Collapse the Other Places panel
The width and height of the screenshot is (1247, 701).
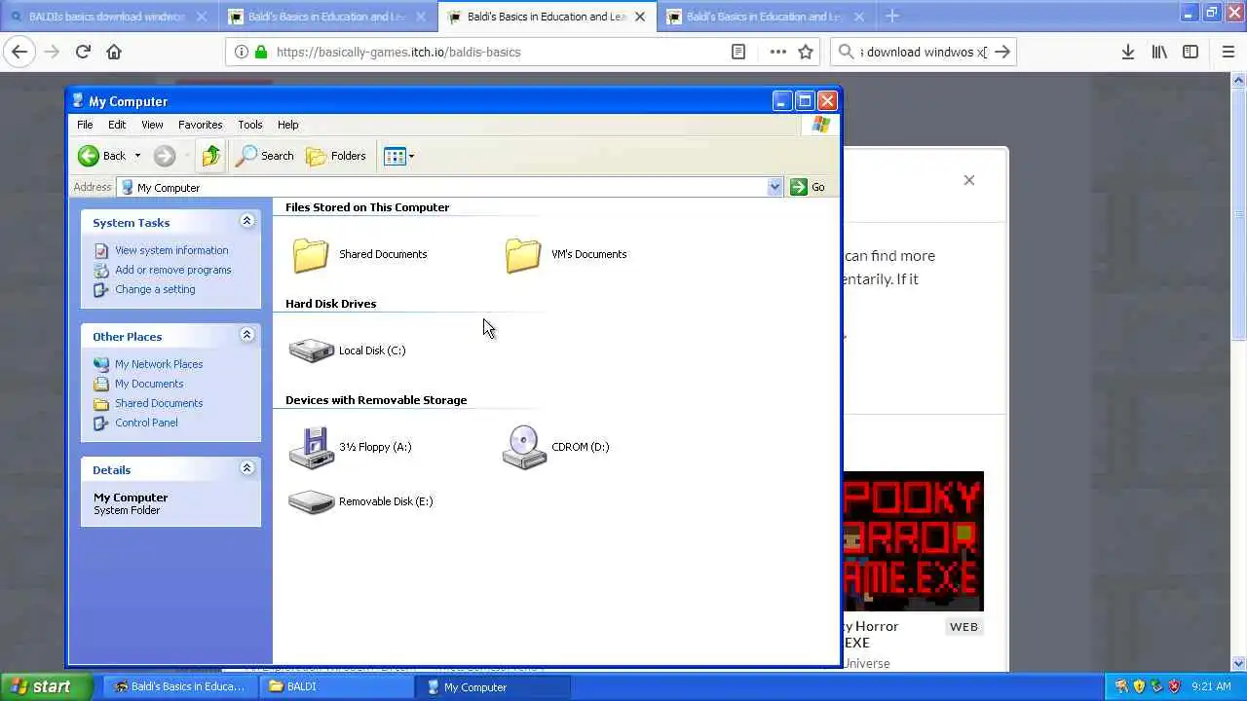tap(246, 335)
